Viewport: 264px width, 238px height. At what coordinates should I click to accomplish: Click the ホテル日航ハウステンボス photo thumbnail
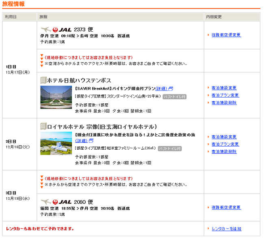tap(56, 97)
